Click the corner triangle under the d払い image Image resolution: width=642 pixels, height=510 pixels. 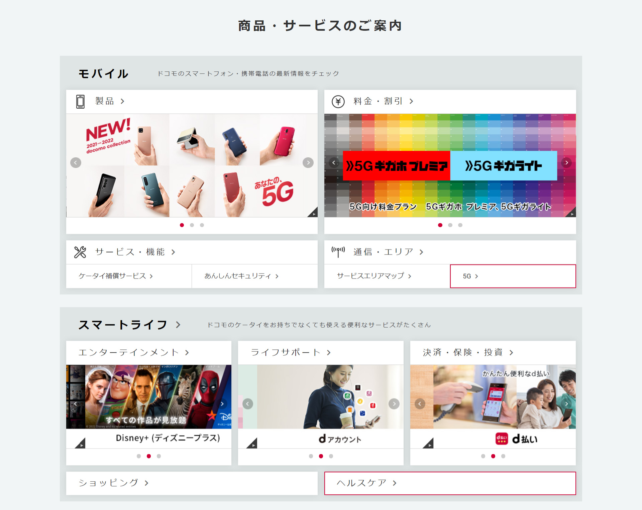pos(429,443)
